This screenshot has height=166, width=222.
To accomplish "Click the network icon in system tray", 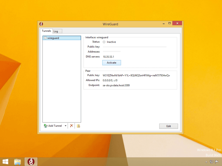I will (211, 162).
